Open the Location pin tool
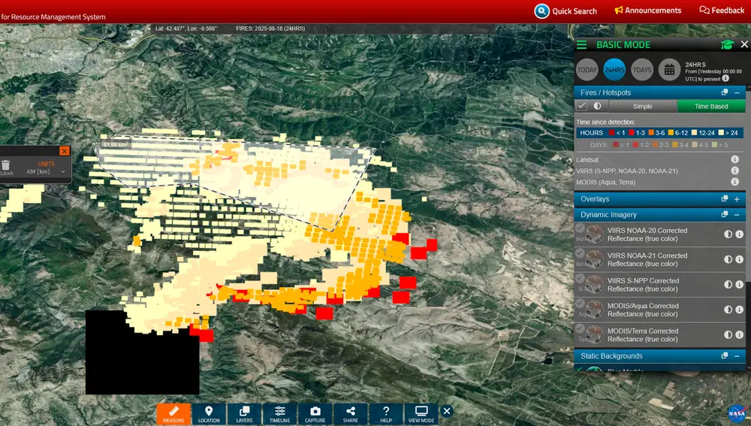This screenshot has height=426, width=751. (209, 414)
